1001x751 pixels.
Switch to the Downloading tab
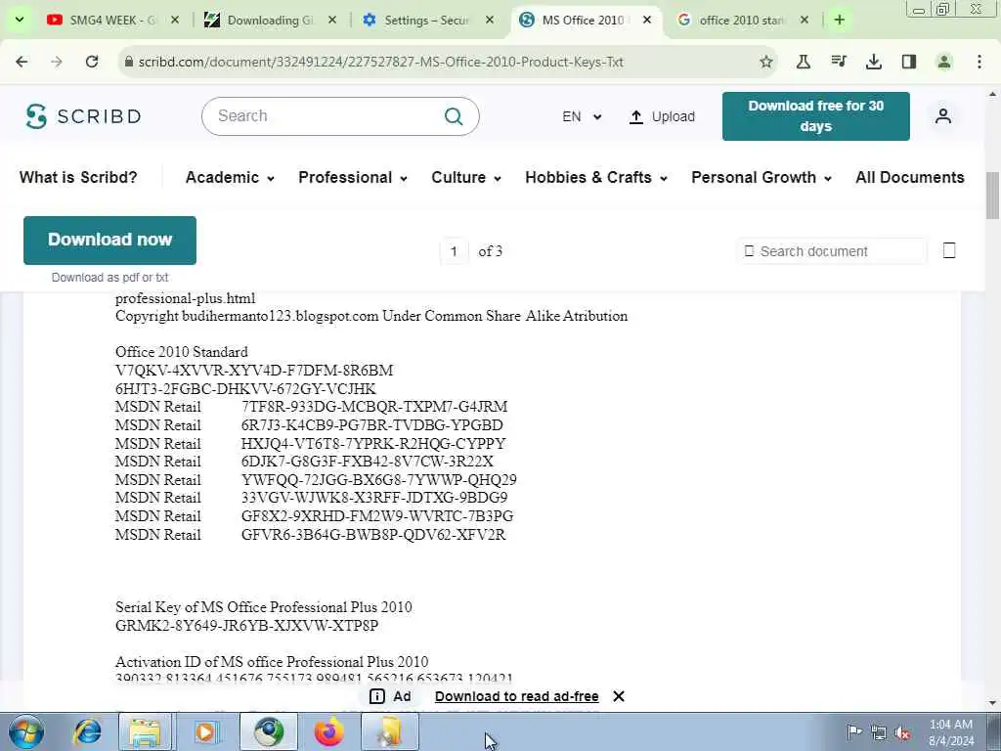pos(270,20)
